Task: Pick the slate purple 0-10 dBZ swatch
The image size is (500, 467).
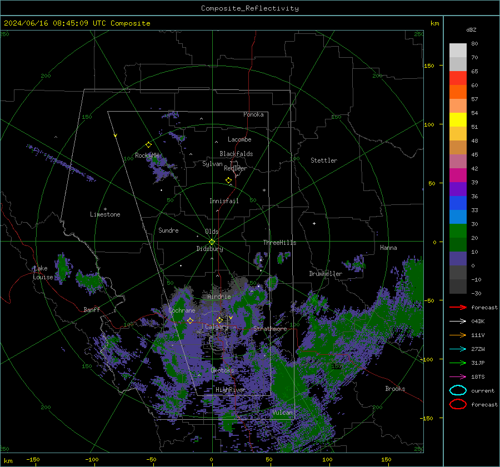Action: click(458, 259)
